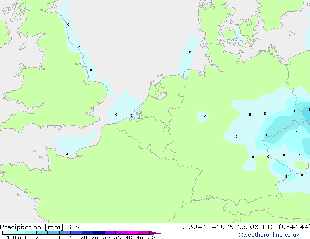Click the '0.1' legend scale label
Viewport: 310px width, 239px height.
click(5, 237)
